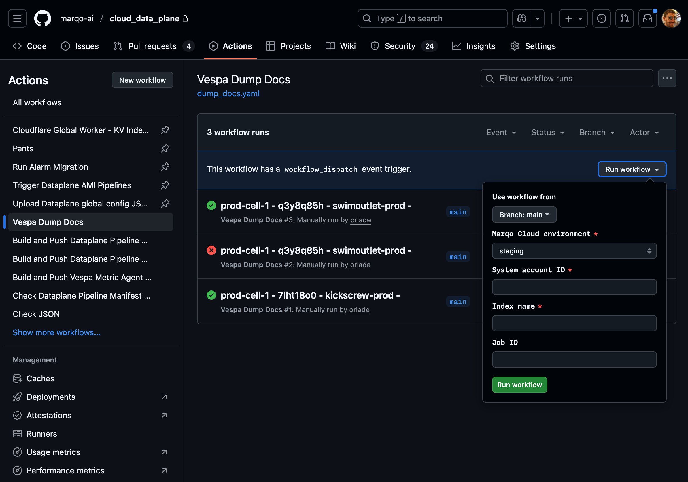Open the Copilot chat icon
This screenshot has height=482, width=688.
(521, 19)
